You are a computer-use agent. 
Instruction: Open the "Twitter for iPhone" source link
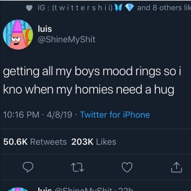pos(115,115)
